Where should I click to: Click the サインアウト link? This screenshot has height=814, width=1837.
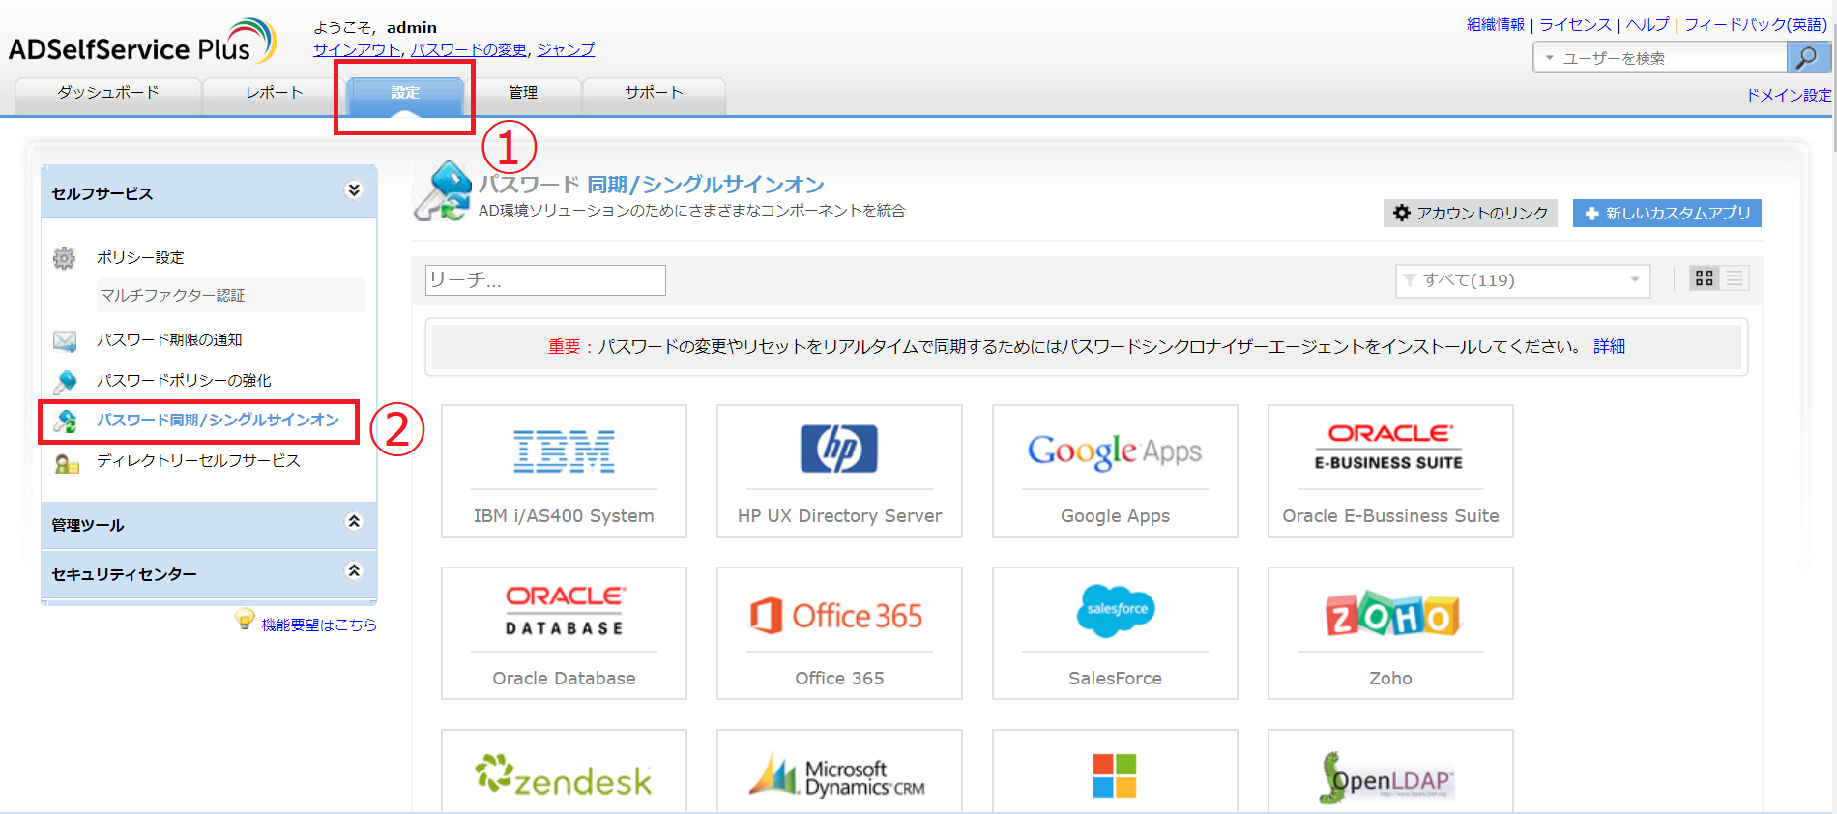[357, 49]
